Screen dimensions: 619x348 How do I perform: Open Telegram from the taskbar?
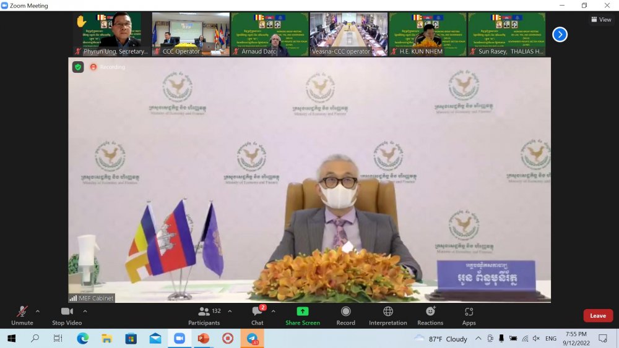click(252, 338)
